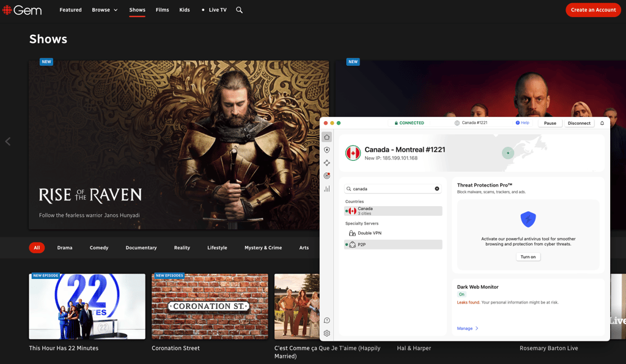Open the Films tab

point(162,10)
